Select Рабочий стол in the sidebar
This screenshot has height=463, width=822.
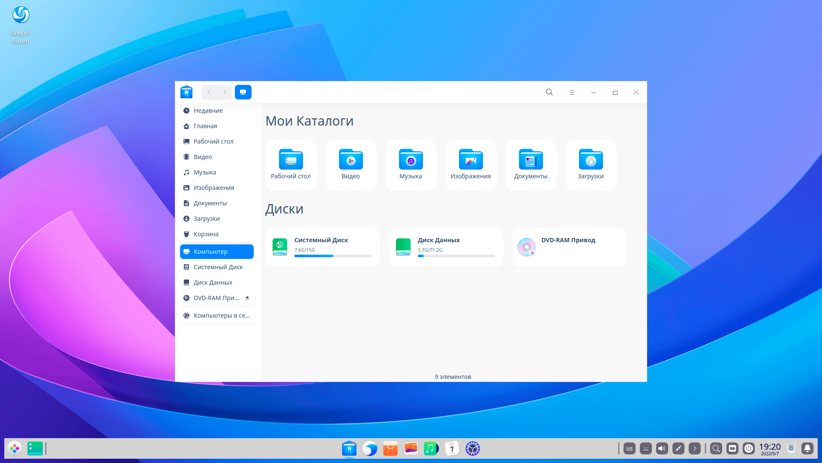[x=217, y=141]
